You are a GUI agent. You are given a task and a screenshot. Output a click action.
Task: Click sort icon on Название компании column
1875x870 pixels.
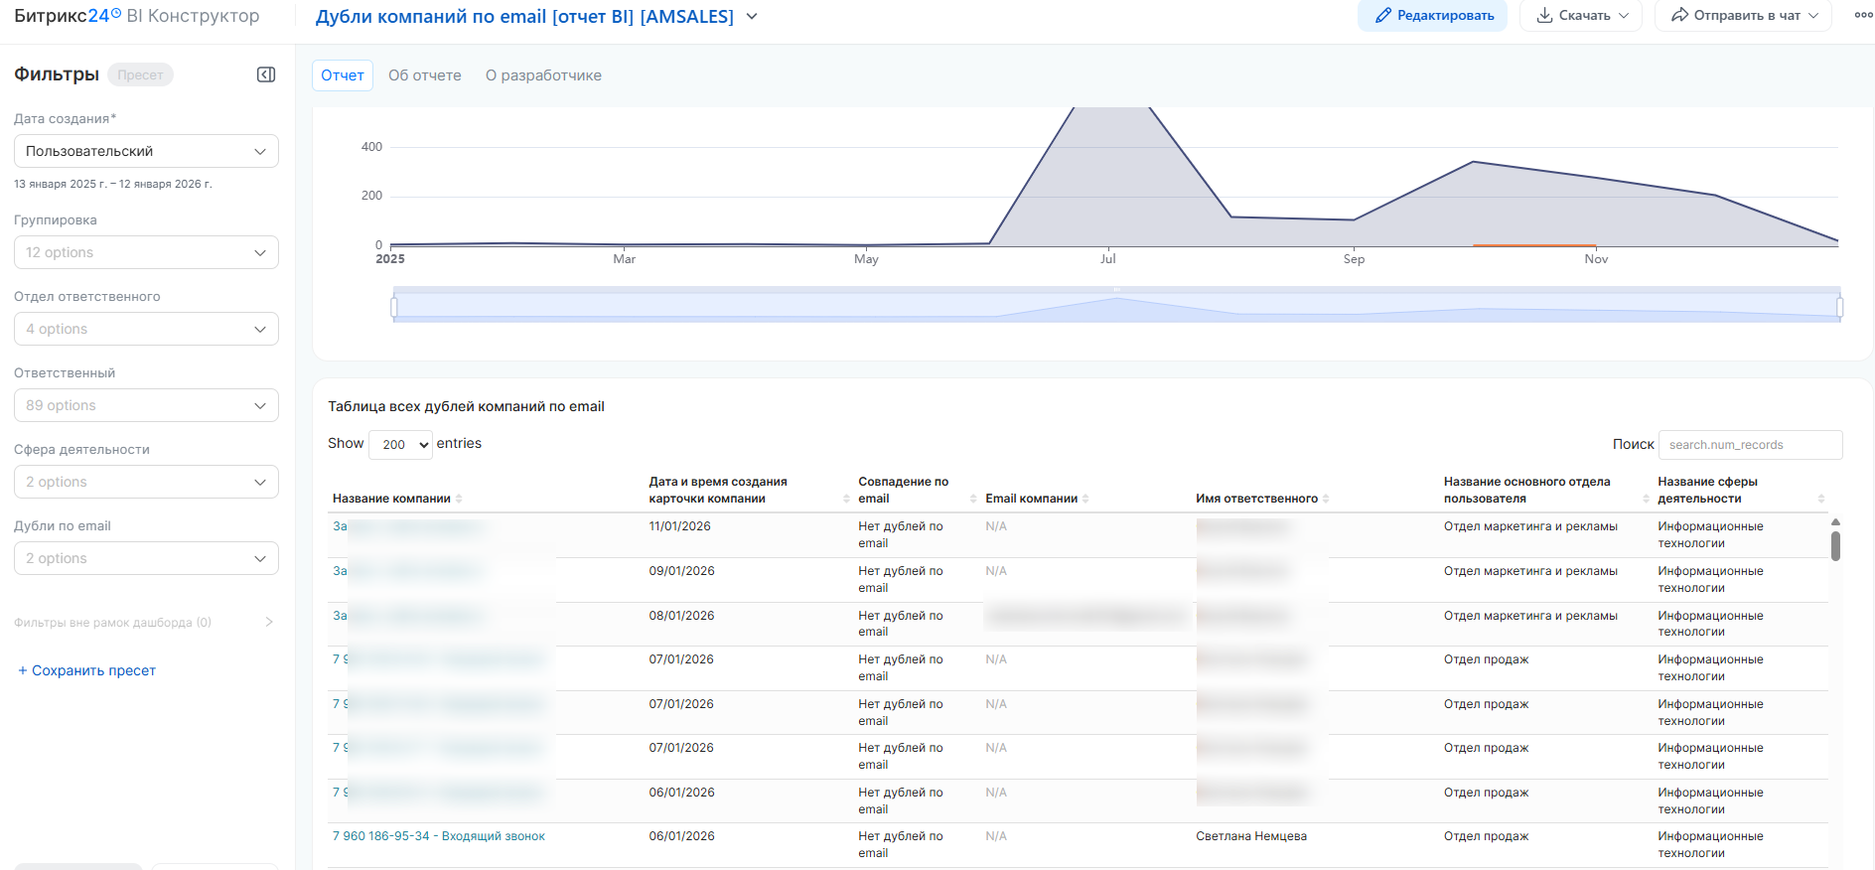(x=459, y=499)
